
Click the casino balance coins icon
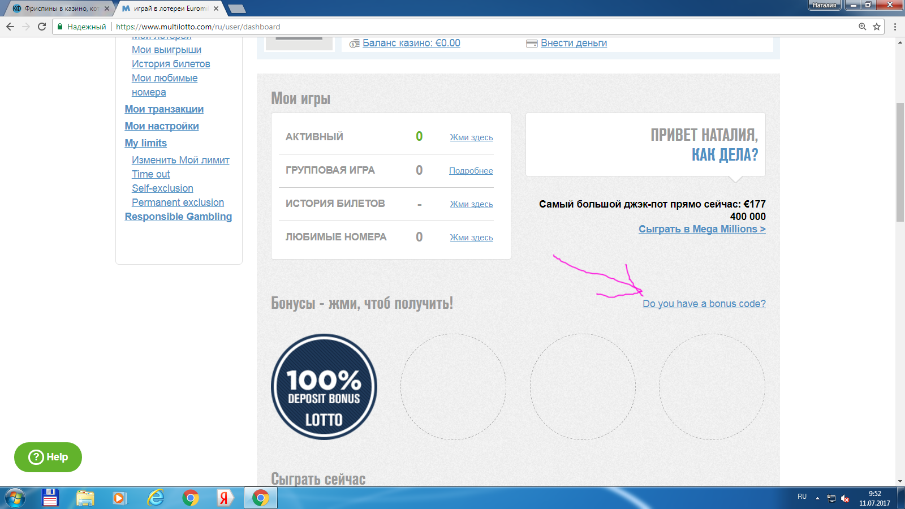pos(355,44)
